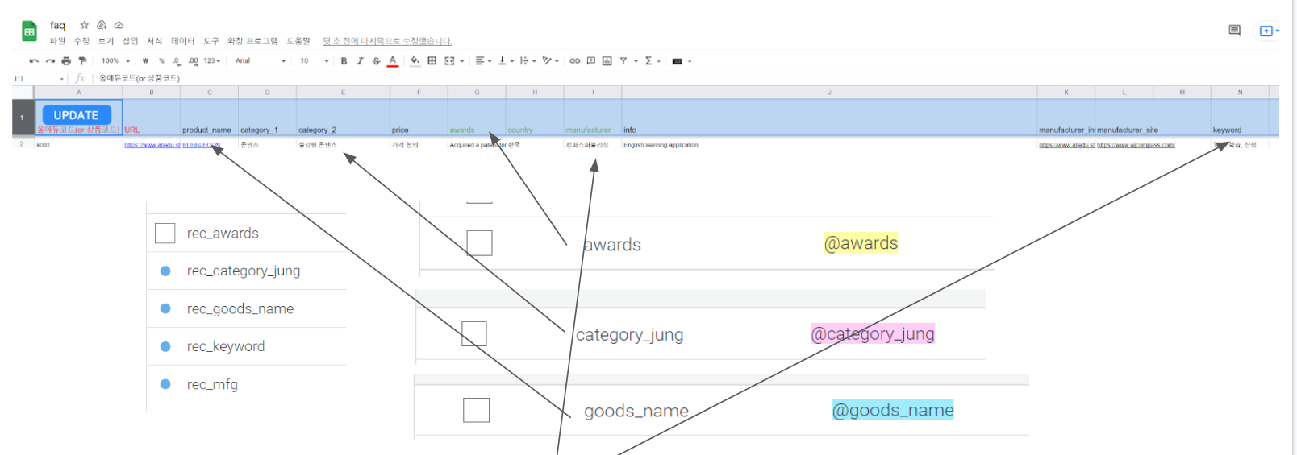This screenshot has height=455, width=1297.
Task: Click the print icon
Action: (x=66, y=61)
